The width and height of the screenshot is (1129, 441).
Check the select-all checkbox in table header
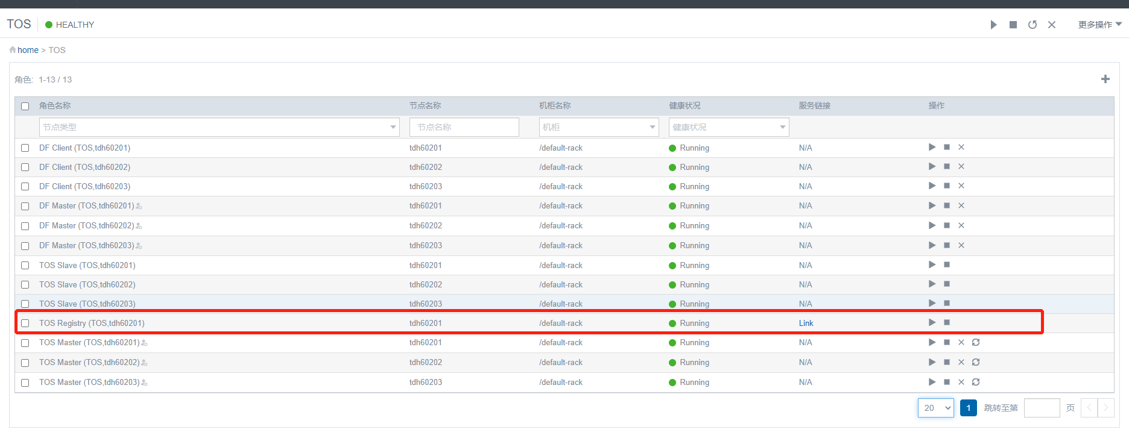(x=25, y=106)
